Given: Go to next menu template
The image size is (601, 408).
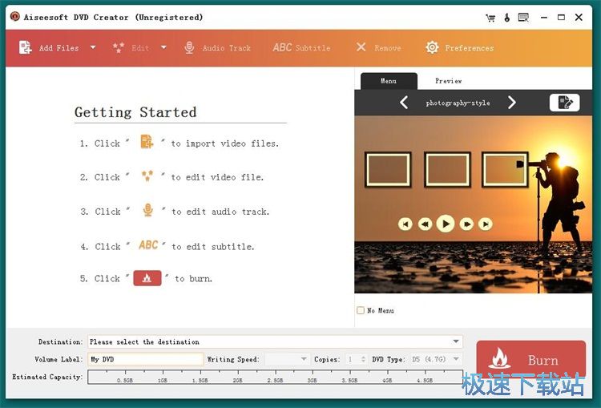Looking at the screenshot, I should tap(512, 103).
